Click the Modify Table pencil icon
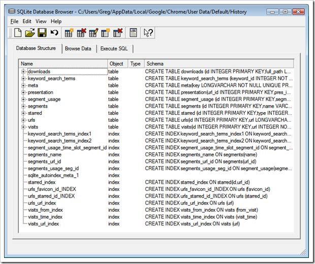Screen dimensions: 315x264 point(94,34)
